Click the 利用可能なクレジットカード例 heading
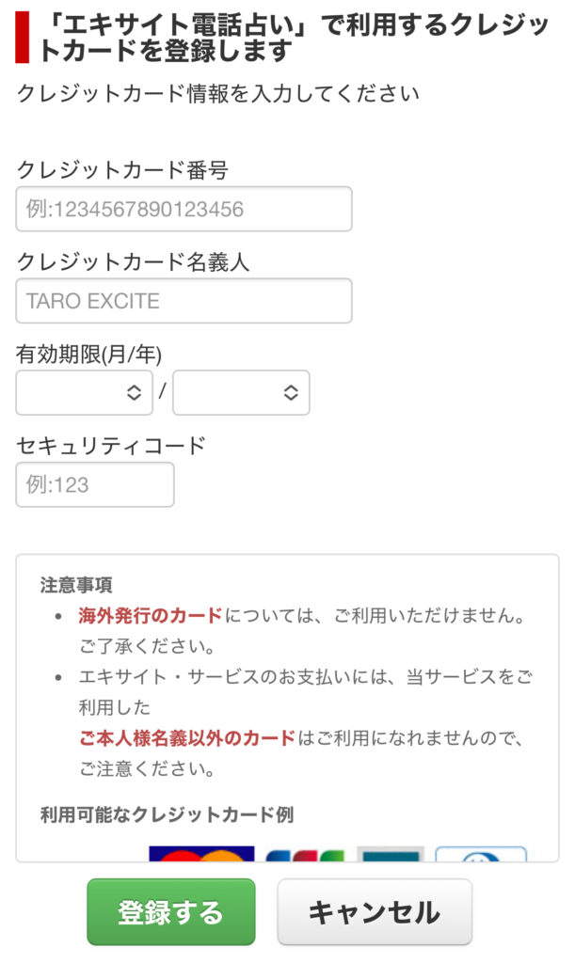Screen dimensions: 575x963 pos(168,814)
